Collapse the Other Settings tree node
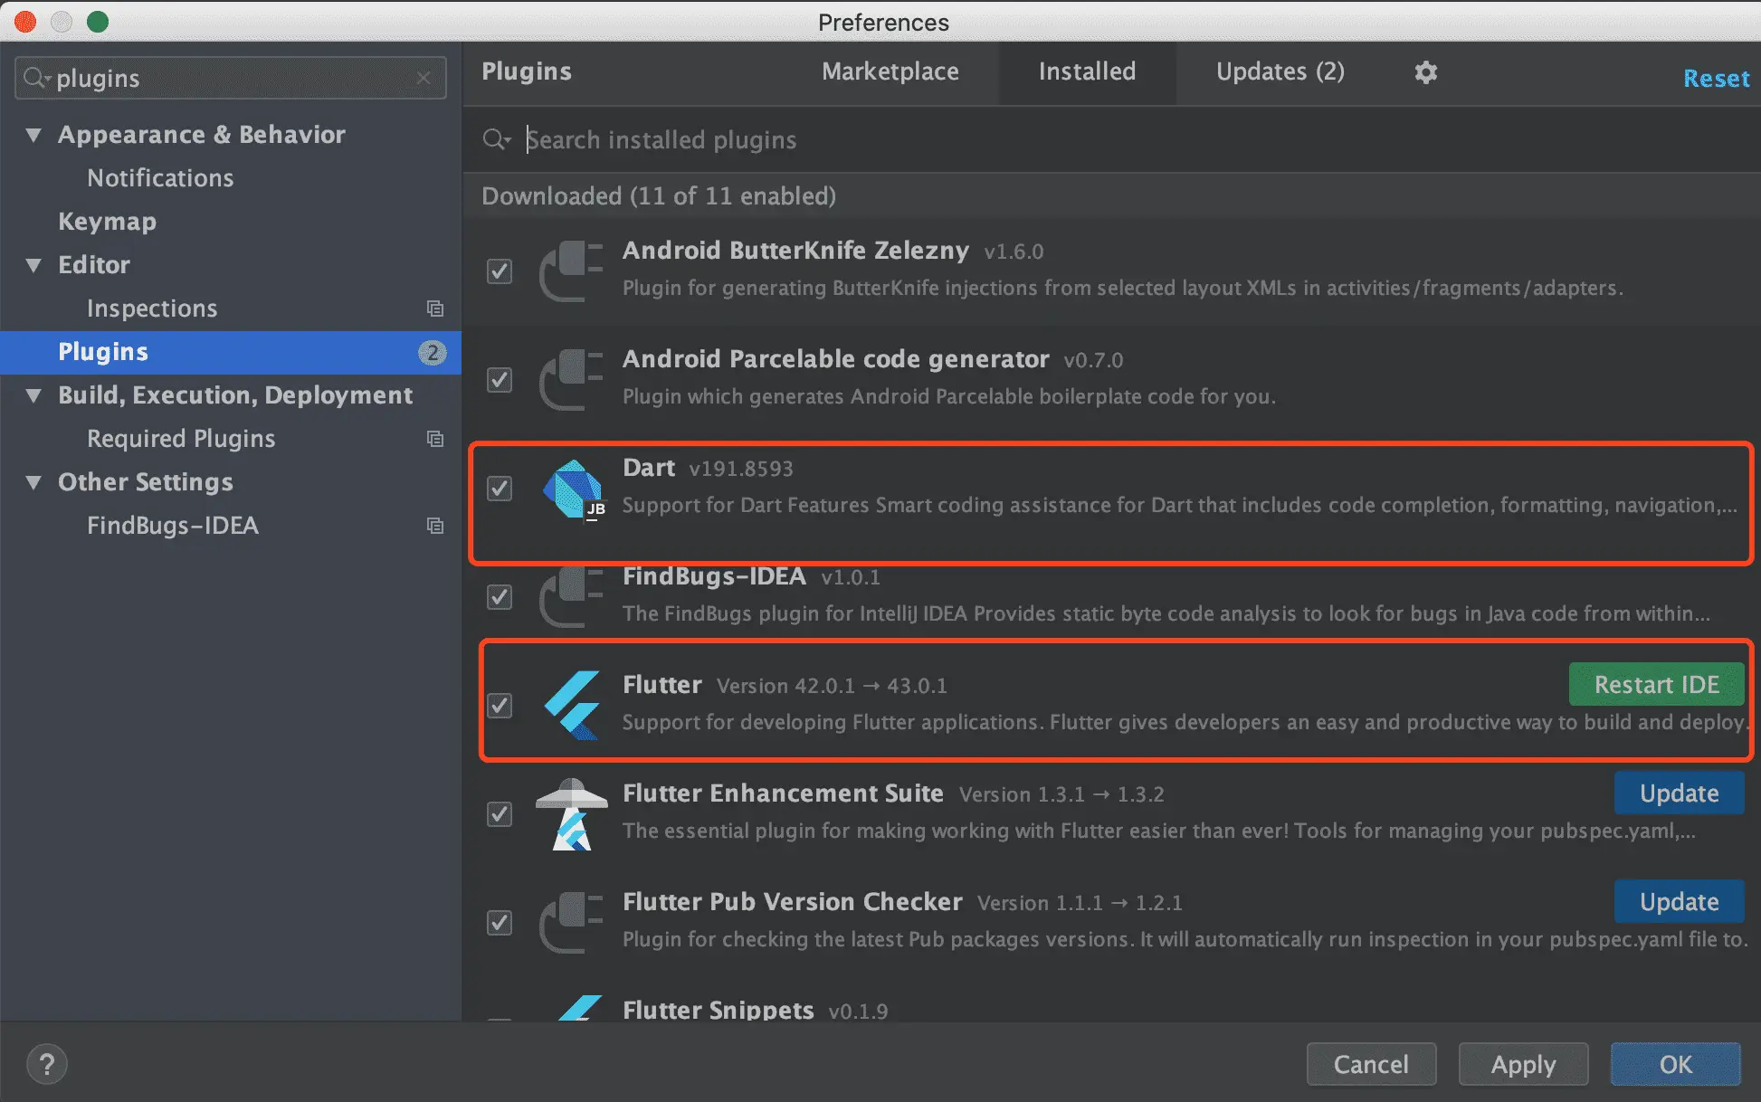 click(x=33, y=482)
